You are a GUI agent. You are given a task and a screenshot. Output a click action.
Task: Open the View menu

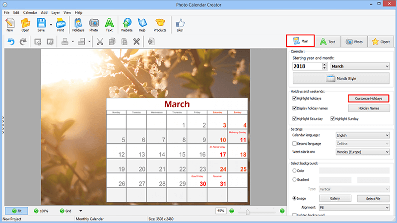(67, 12)
